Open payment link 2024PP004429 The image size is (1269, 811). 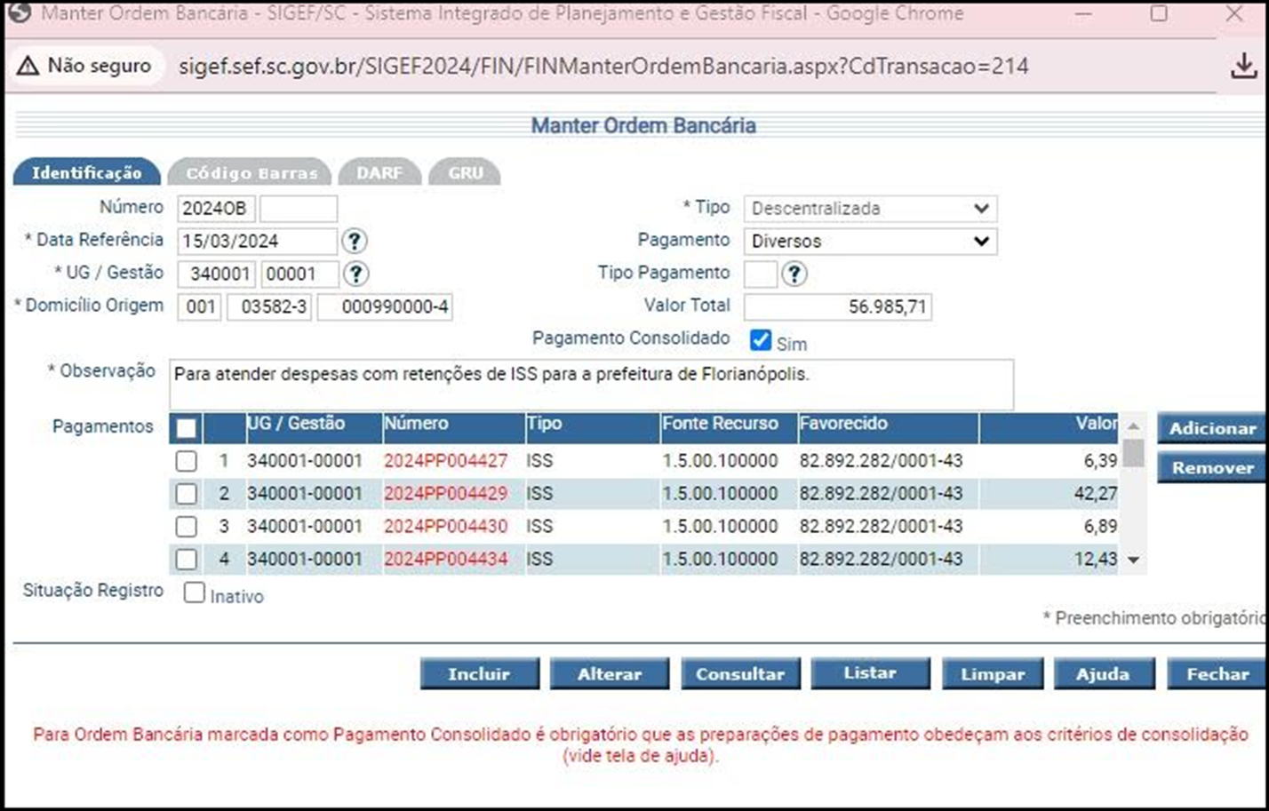445,493
